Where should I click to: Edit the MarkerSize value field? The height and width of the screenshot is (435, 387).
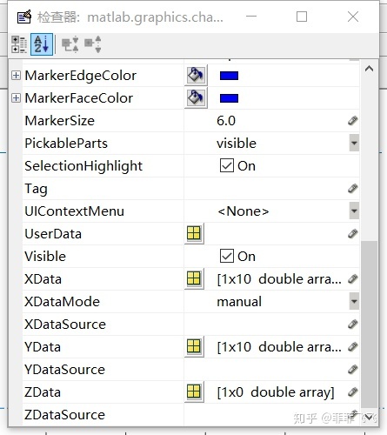[271, 121]
